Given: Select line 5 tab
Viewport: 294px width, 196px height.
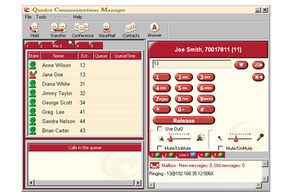Looking at the screenshot, I should pos(218,155).
